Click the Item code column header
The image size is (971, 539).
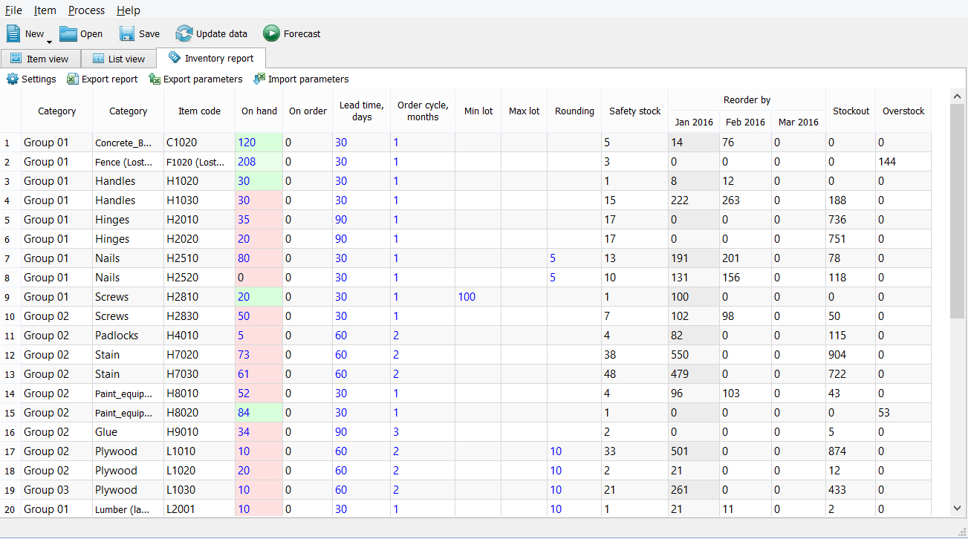(x=199, y=111)
